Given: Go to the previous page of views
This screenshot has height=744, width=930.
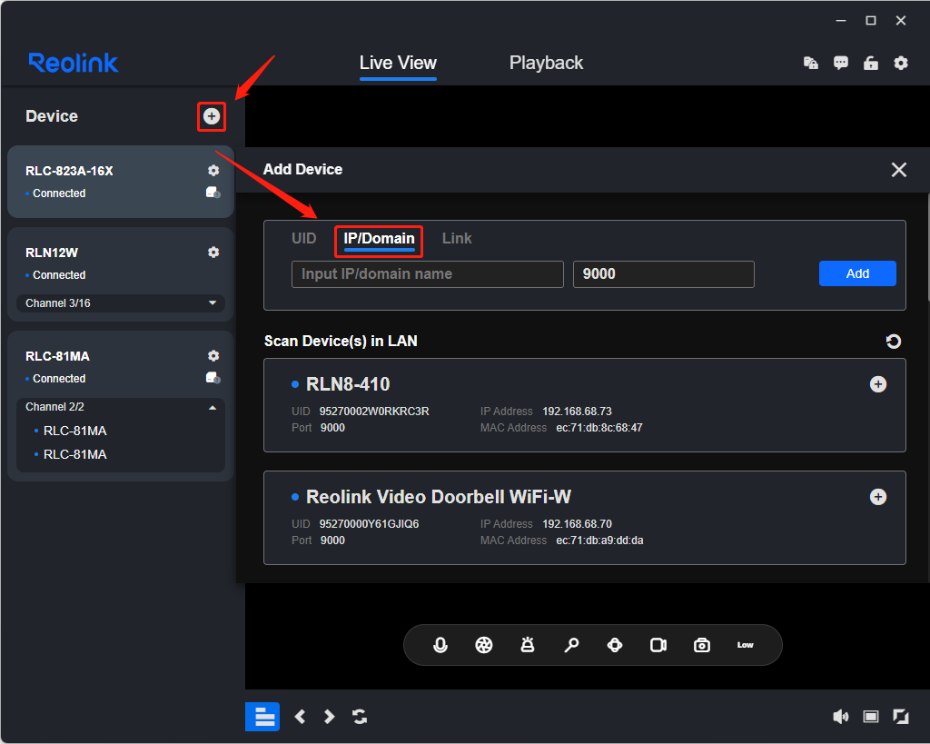Looking at the screenshot, I should click(x=300, y=717).
